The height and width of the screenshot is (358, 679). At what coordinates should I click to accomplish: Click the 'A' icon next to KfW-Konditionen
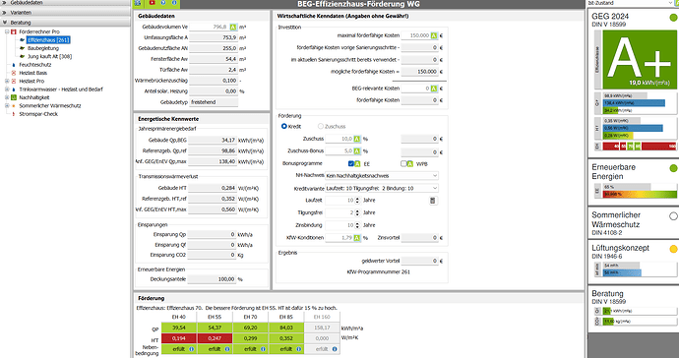(x=357, y=238)
